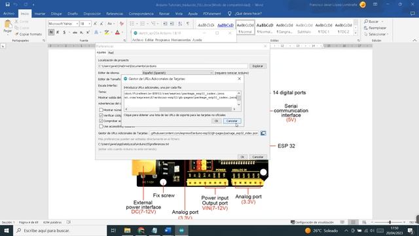This screenshot has width=419, height=236.
Task: Click the text highlight color marker
Action: click(x=107, y=32)
